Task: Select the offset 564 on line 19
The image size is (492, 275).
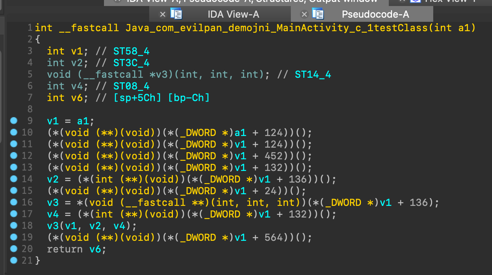Action: pyautogui.click(x=274, y=237)
